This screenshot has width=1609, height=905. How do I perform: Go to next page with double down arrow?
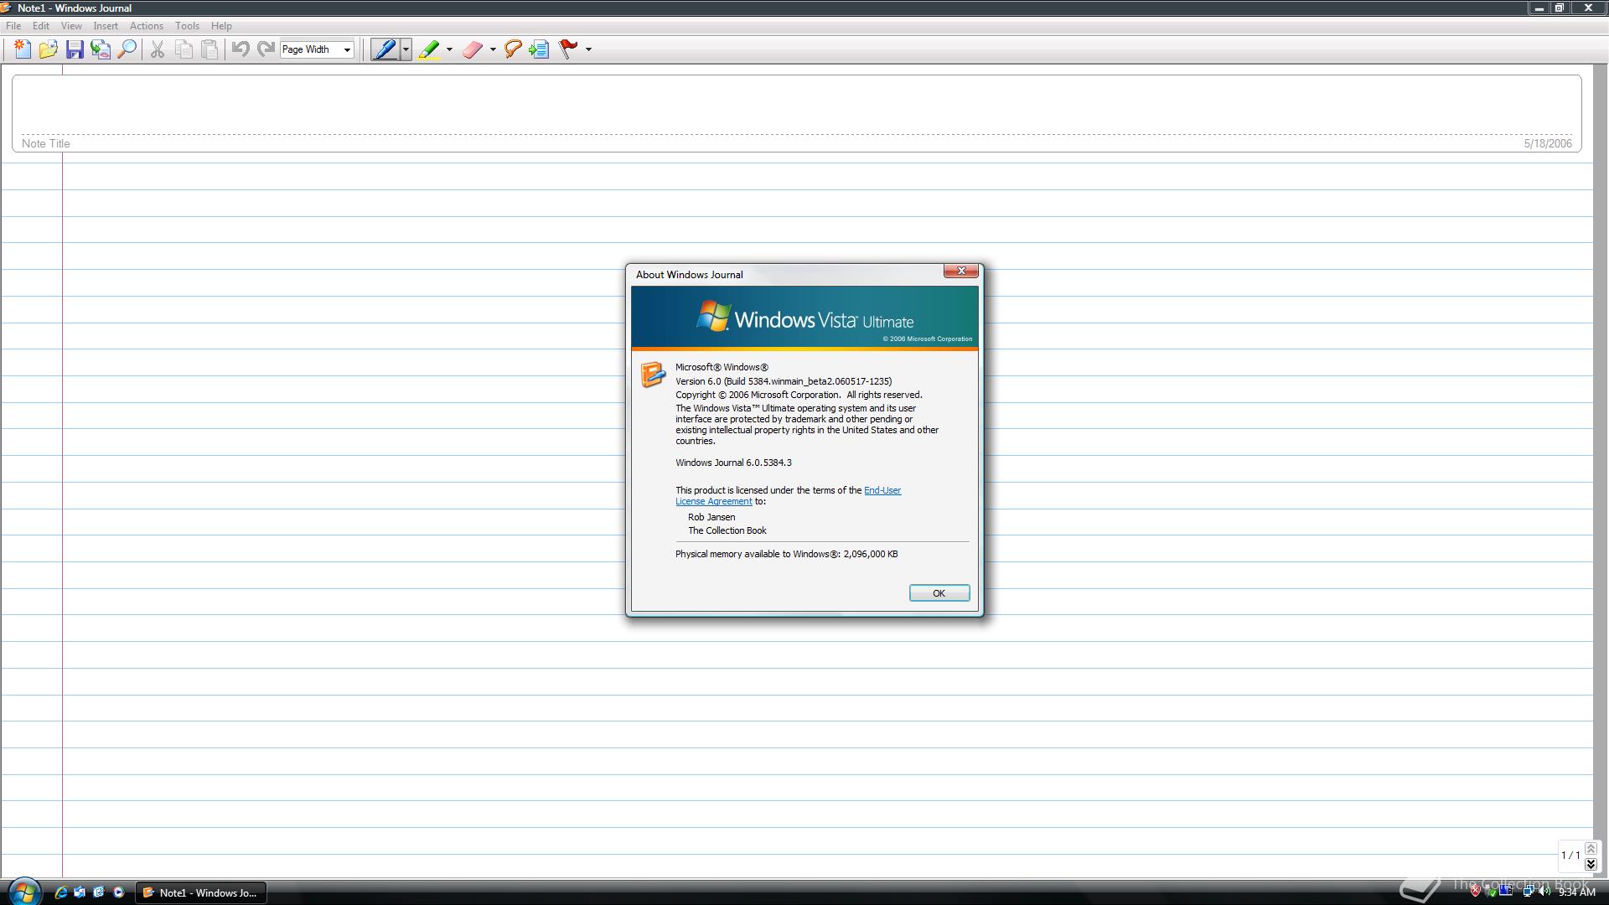[x=1591, y=864]
